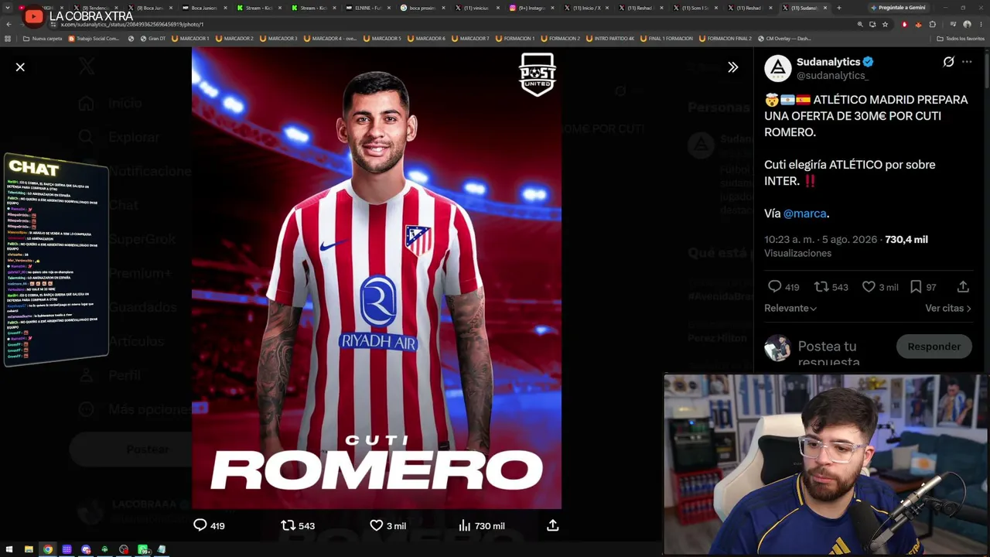Open the Gran DT bookmark
Screen dimensions: 990x557
click(x=152, y=39)
